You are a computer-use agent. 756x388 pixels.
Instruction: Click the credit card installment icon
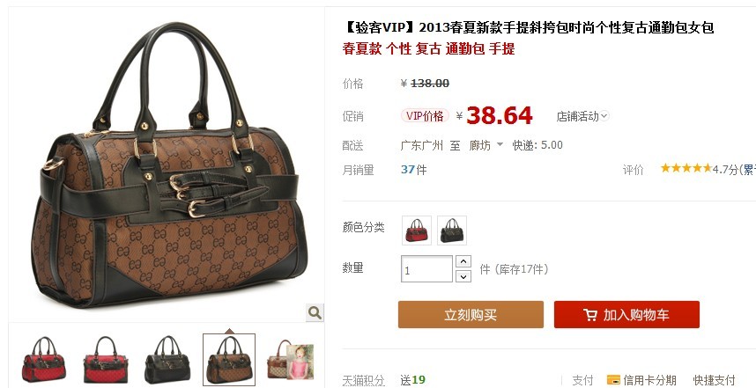click(612, 380)
